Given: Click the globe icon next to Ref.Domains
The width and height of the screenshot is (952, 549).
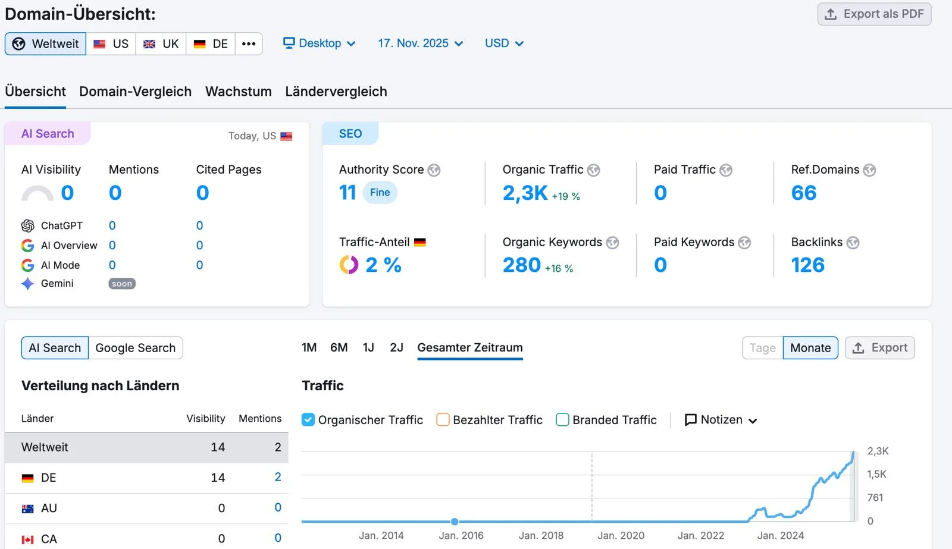Looking at the screenshot, I should pos(869,171).
